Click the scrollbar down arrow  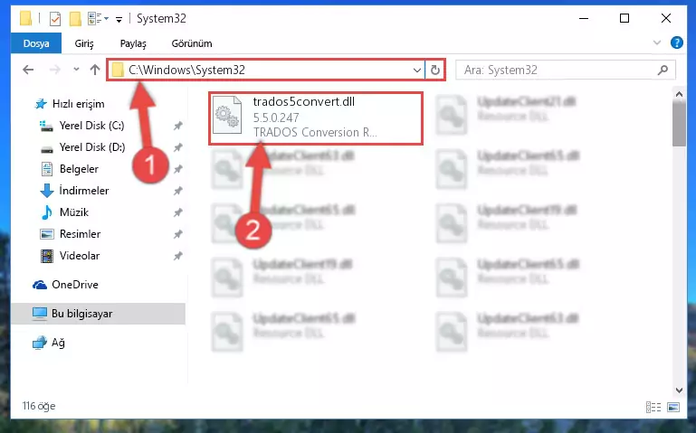(x=679, y=391)
